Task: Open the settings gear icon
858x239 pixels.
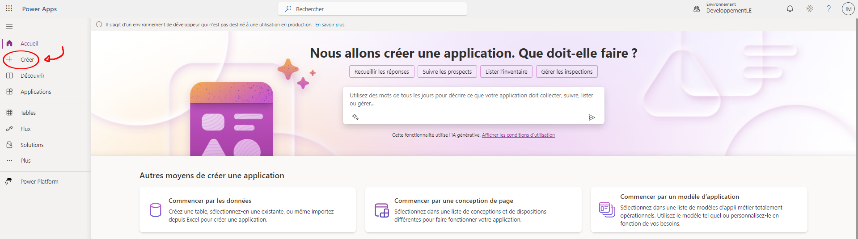Action: pyautogui.click(x=809, y=8)
